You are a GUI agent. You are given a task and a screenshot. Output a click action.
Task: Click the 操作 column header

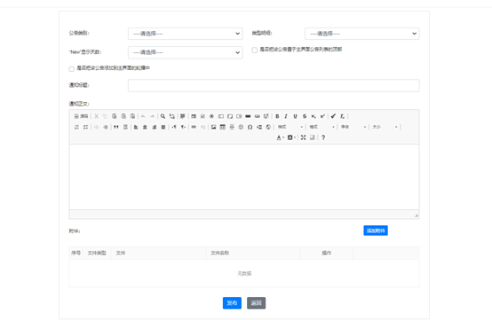point(326,253)
